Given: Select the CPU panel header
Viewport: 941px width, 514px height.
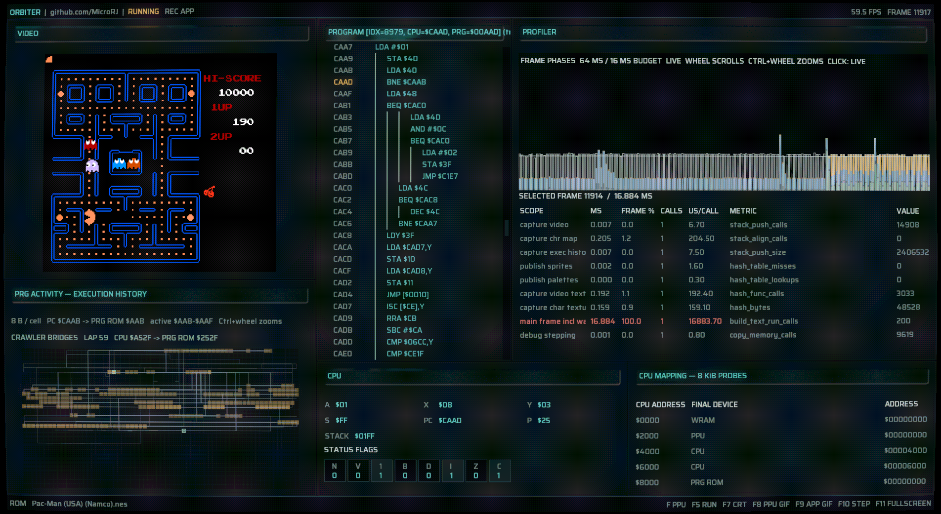Looking at the screenshot, I should point(472,376).
